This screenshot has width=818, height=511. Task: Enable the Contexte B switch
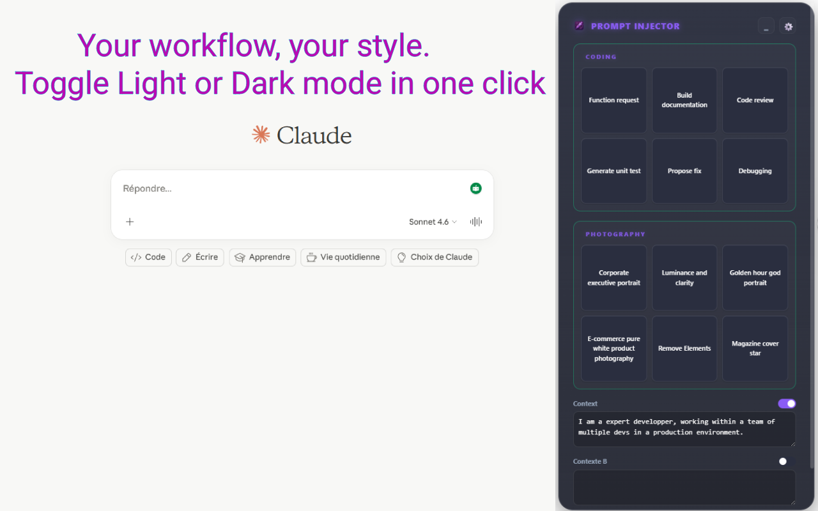(x=787, y=461)
